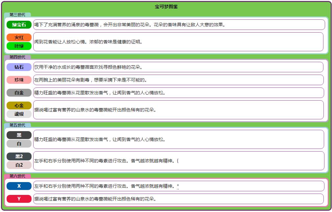The height and width of the screenshot is (212, 332).
Task: Open the 魂银 version link
Action: coord(19,114)
